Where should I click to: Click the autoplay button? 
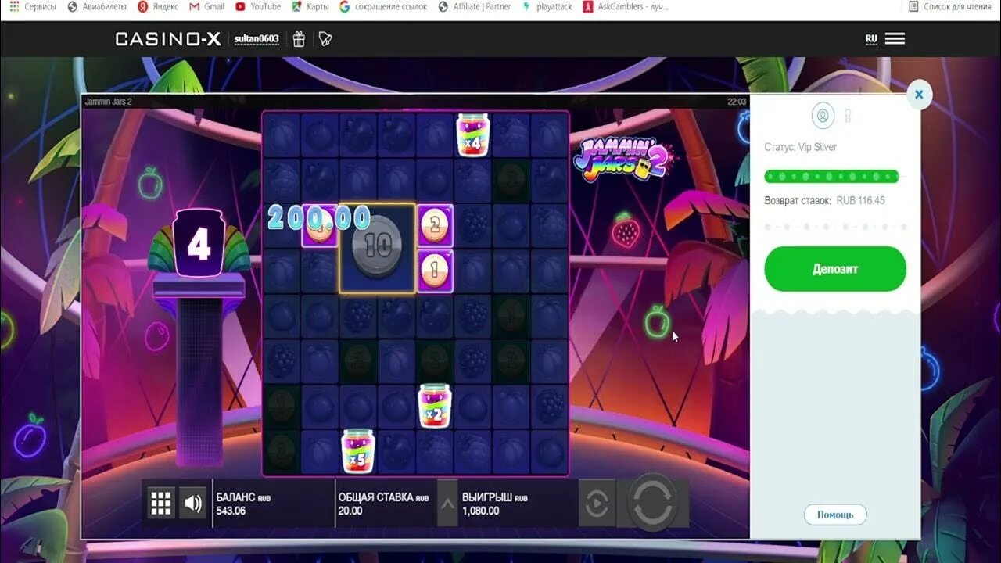(x=597, y=504)
